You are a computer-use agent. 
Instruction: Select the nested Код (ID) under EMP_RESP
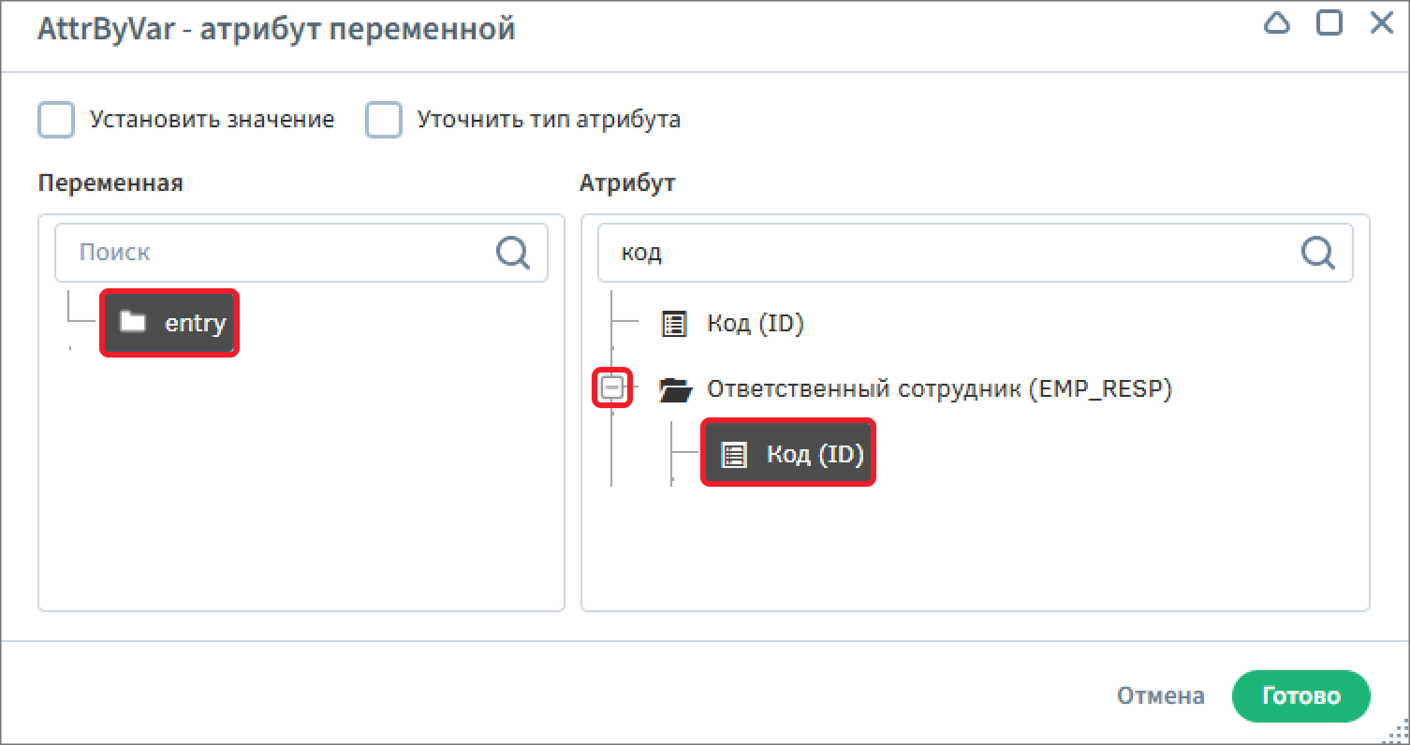pyautogui.click(x=814, y=455)
